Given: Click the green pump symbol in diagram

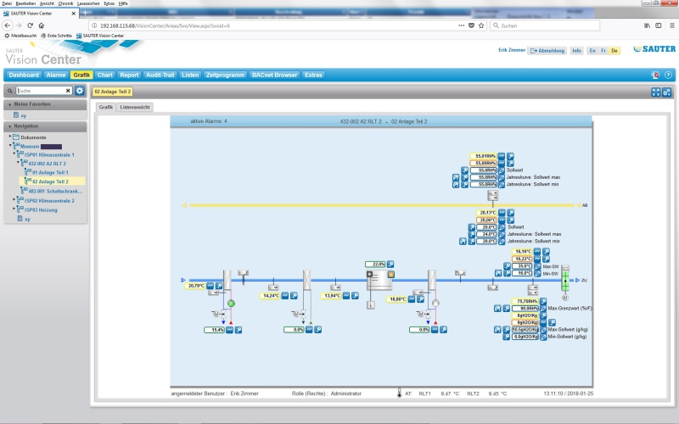Looking at the screenshot, I should (230, 303).
